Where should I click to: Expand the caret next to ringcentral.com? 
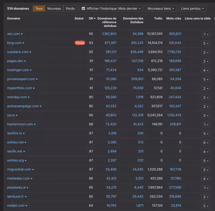tap(33, 169)
